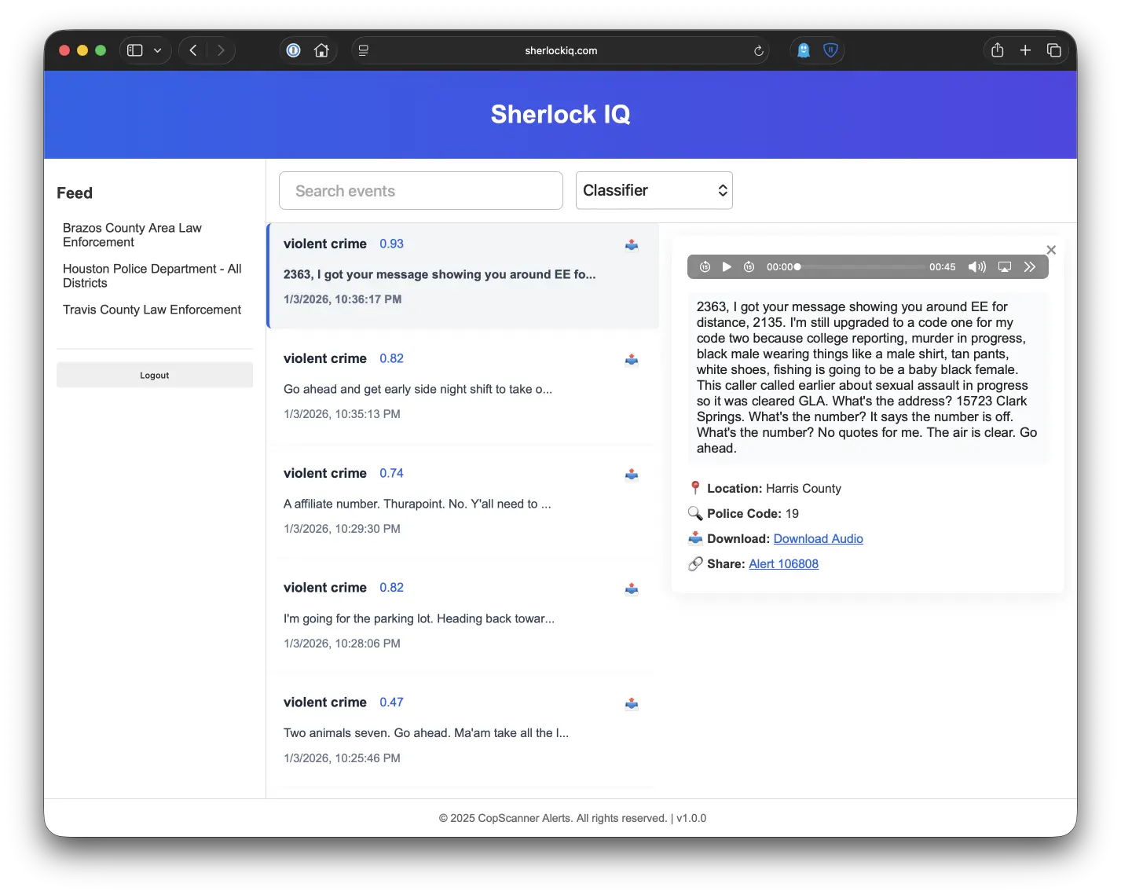The height and width of the screenshot is (895, 1121).
Task: Download audio for the 0.47 animals event
Action: coord(632,704)
